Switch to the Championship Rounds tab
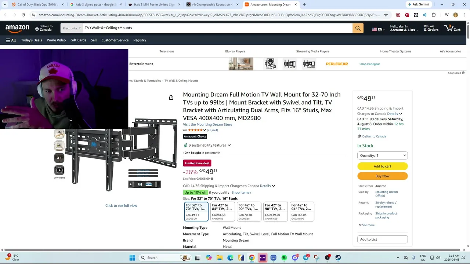Image resolution: width=470 pixels, height=264 pixels. pos(212,4)
